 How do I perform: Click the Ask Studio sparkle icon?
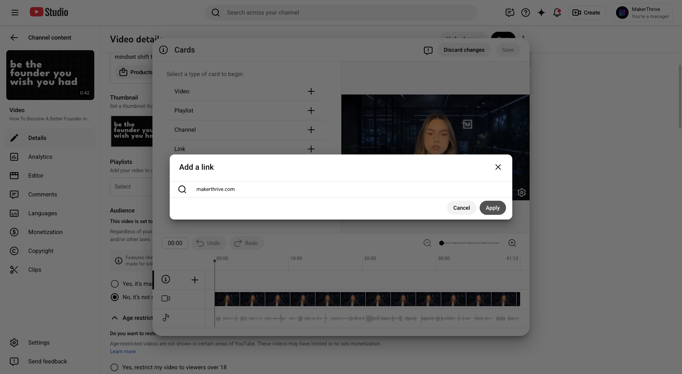541,13
